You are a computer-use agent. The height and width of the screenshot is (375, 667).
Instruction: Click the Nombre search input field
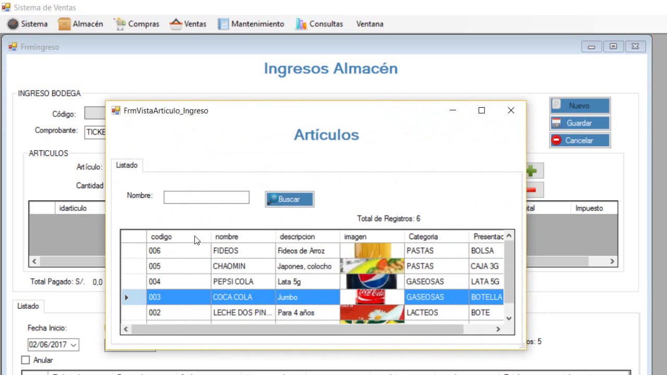point(206,197)
